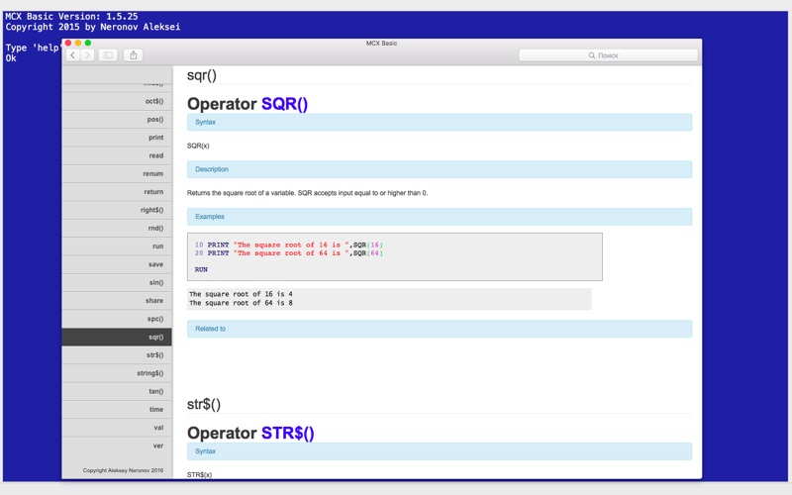Click the Operator SQR() heading link
The image size is (792, 495).
[284, 104]
